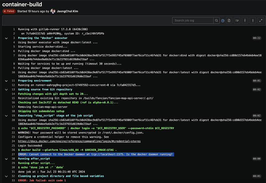
Task: Collapse Executing "step_script" stage section
Action: tap(6, 116)
